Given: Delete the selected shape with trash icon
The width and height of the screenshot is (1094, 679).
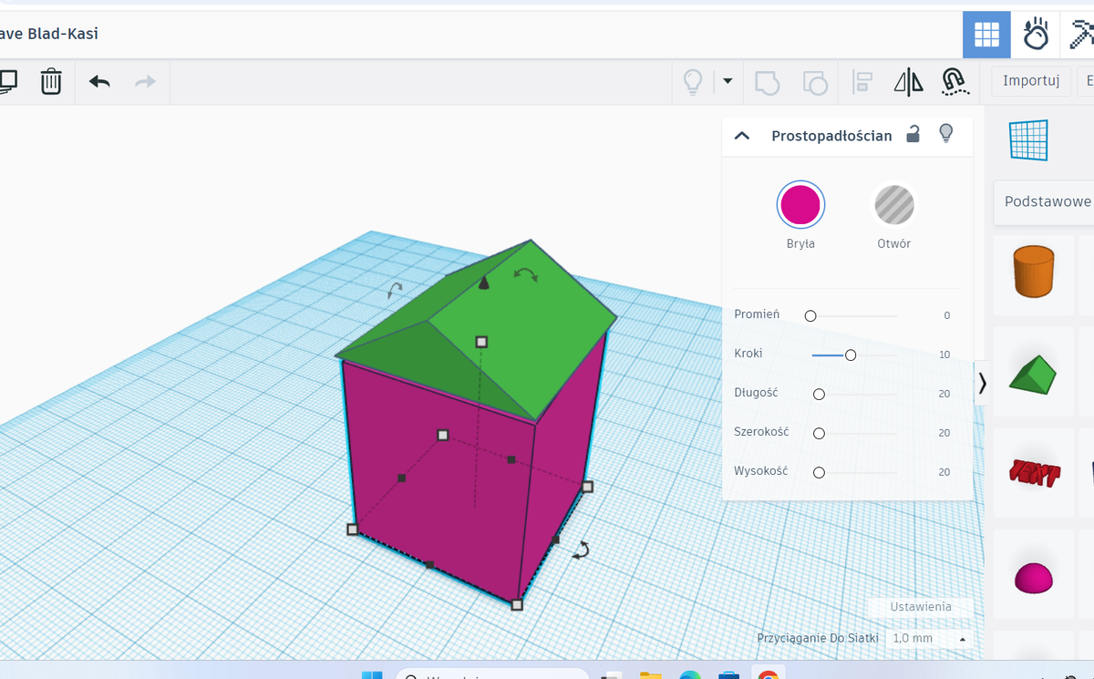Looking at the screenshot, I should 51,82.
